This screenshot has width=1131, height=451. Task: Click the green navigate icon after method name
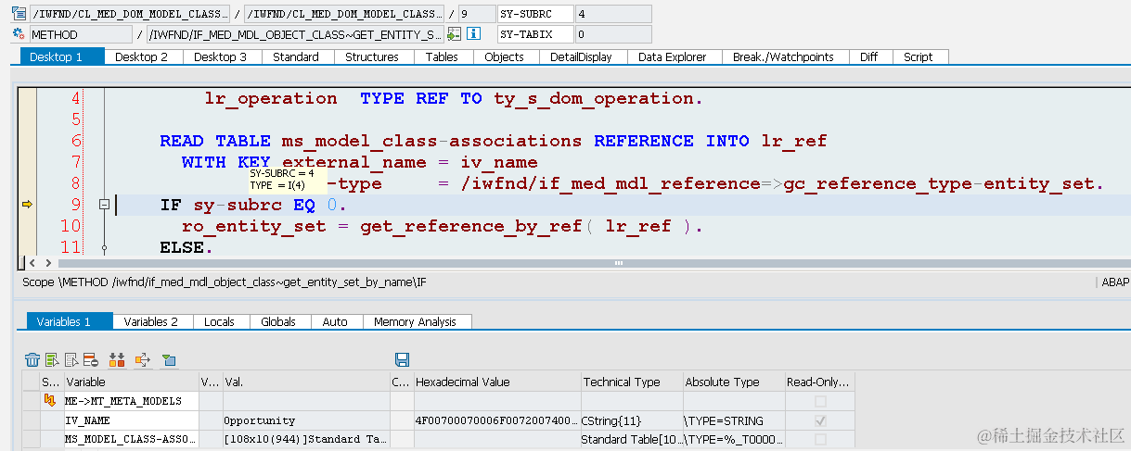click(x=454, y=34)
